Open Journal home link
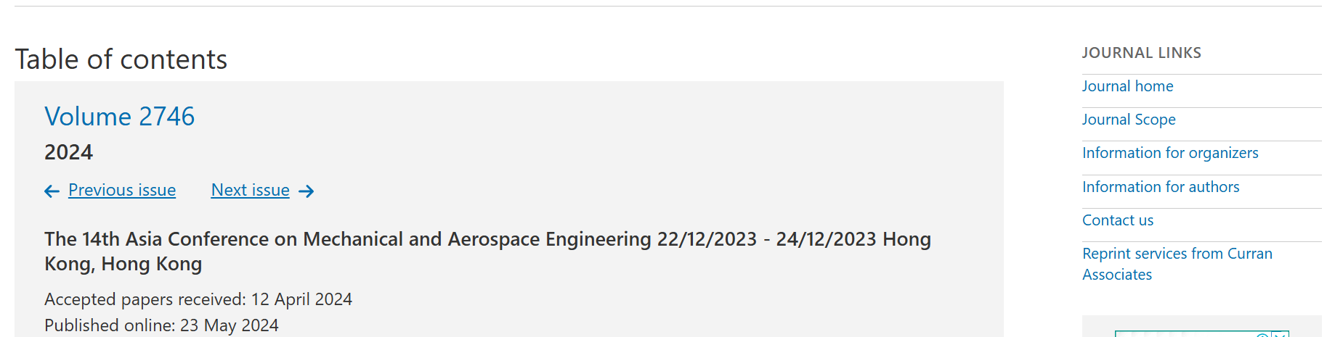 coord(1127,86)
